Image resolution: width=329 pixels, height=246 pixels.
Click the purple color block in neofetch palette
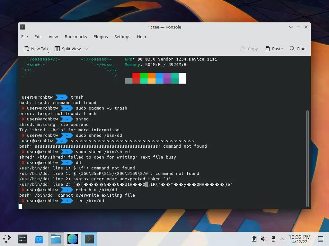pos(167,78)
